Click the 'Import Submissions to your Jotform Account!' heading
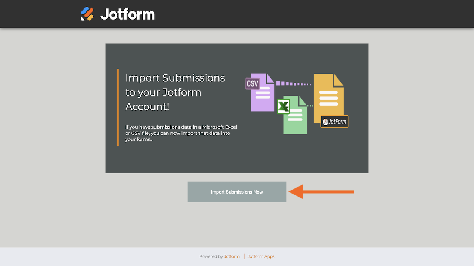474x266 pixels. [175, 92]
